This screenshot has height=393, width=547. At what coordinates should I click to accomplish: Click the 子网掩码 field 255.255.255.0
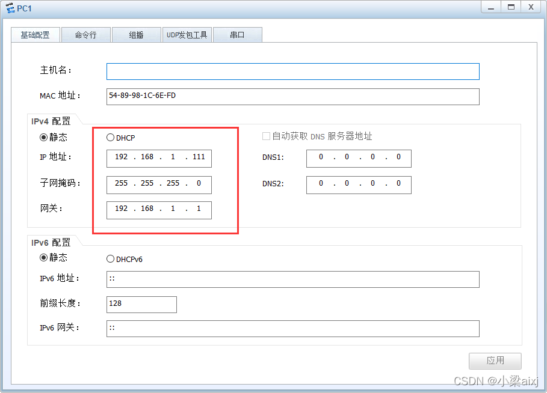[159, 184]
